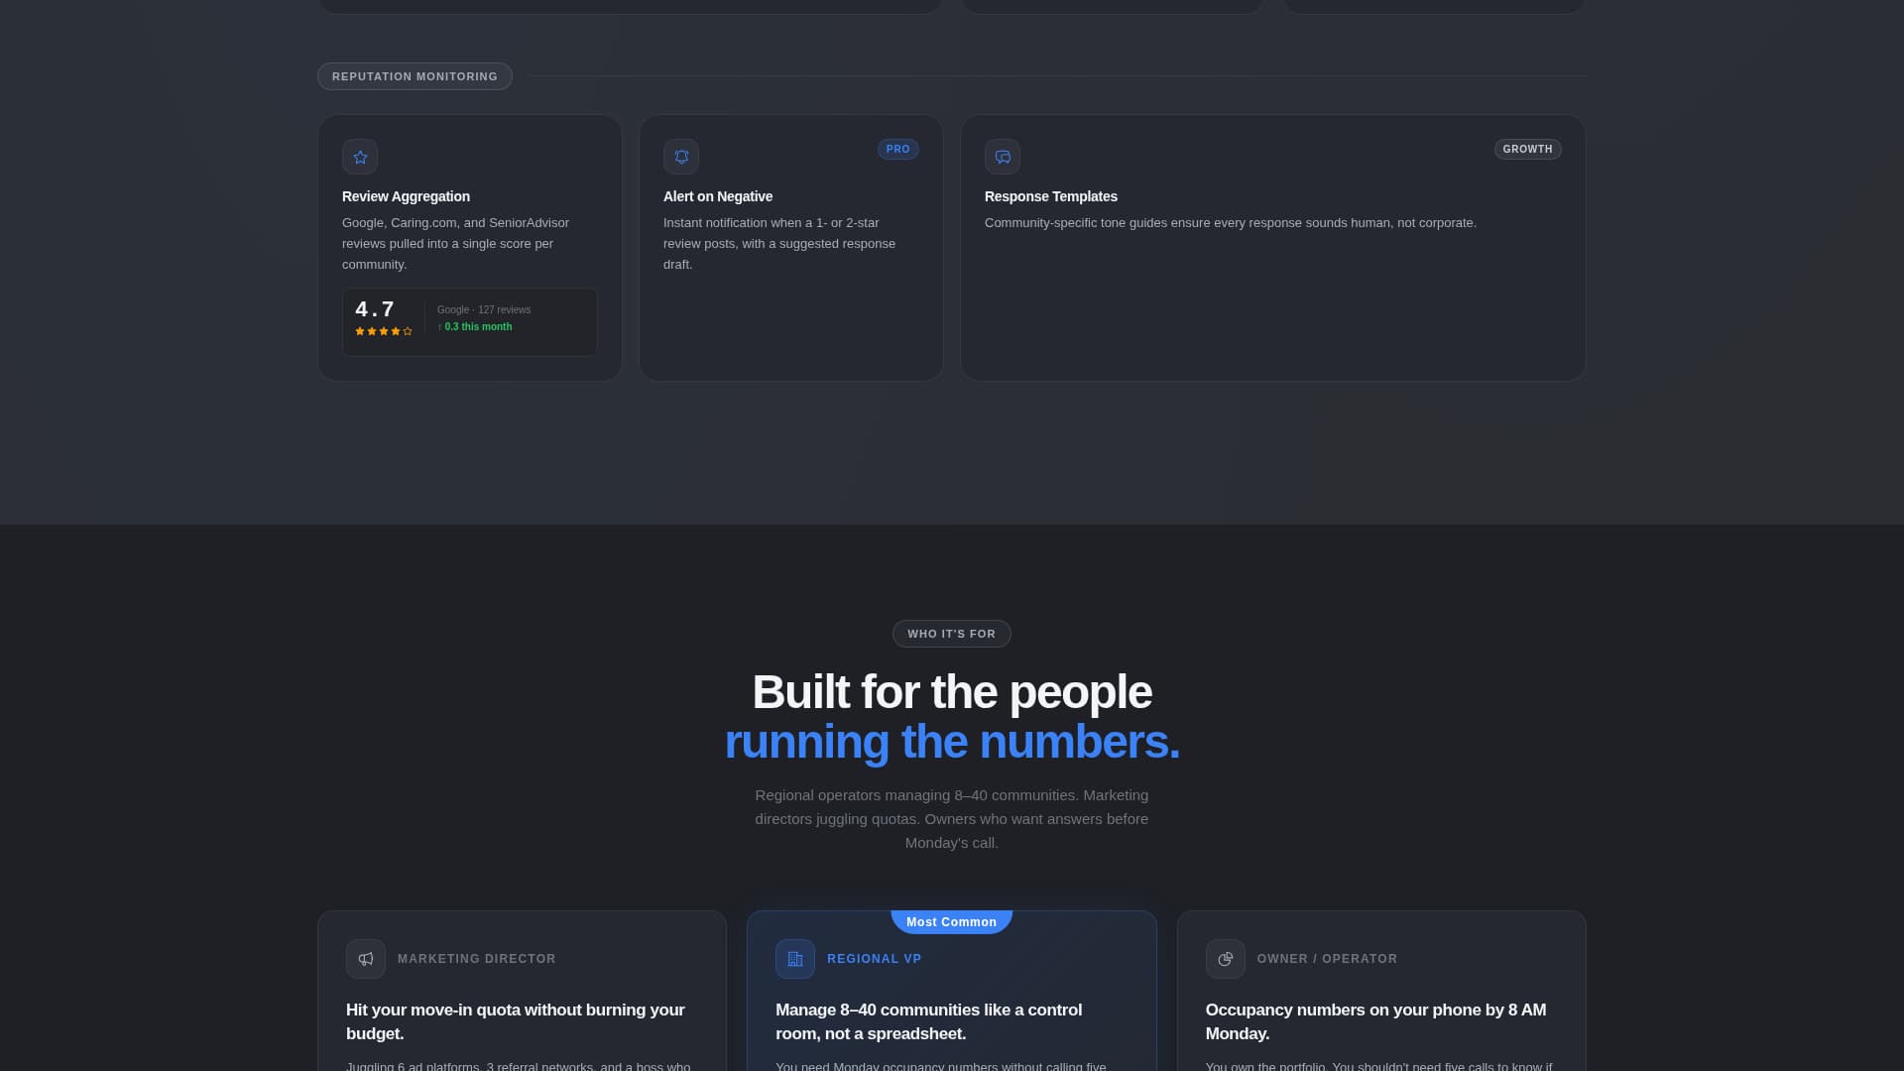This screenshot has height=1071, width=1904.
Task: Click the Most Common badge
Action: (x=951, y=922)
